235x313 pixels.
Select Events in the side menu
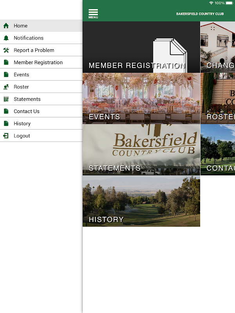tap(41, 75)
